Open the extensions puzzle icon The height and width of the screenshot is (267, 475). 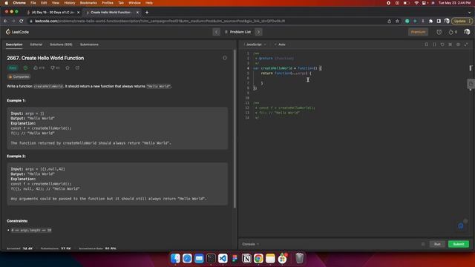tap(430, 22)
